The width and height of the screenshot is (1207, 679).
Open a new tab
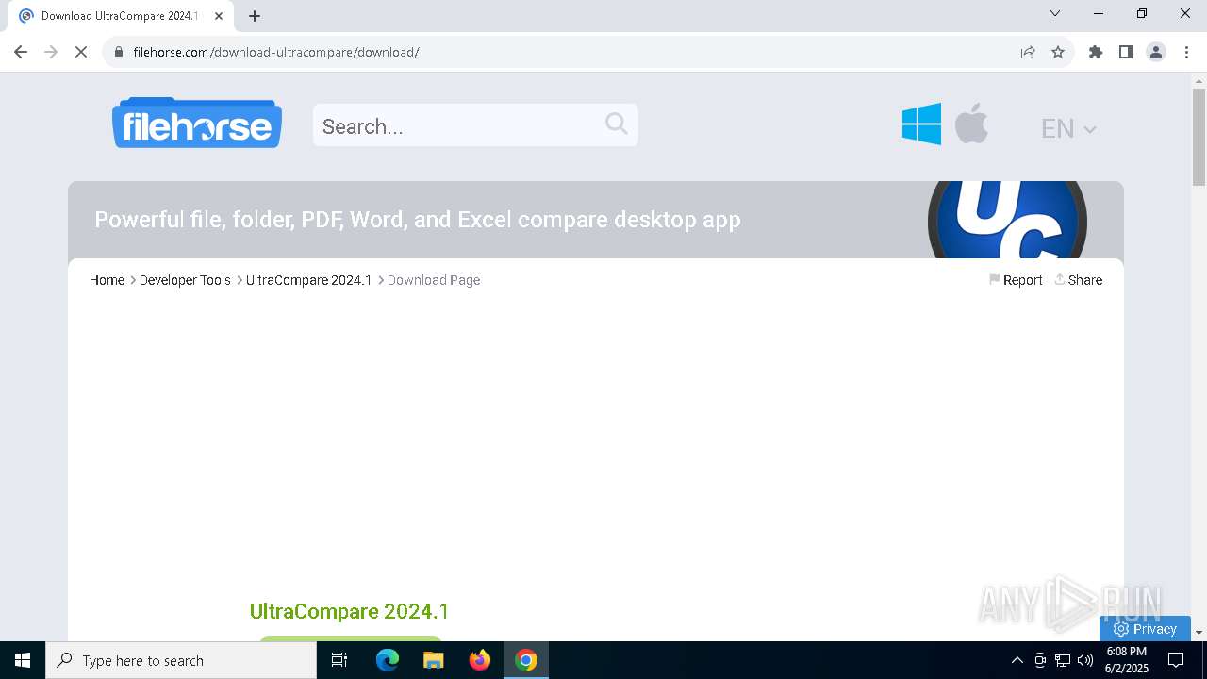coord(255,16)
